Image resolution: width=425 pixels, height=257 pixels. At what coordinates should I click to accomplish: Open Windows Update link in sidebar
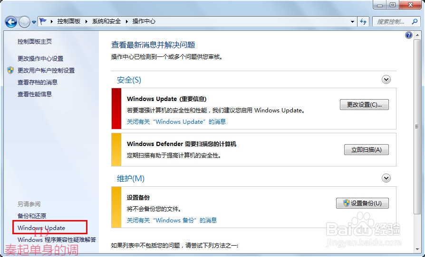41,228
